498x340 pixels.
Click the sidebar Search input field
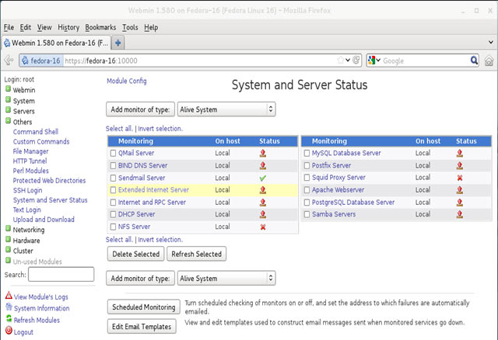click(61, 274)
